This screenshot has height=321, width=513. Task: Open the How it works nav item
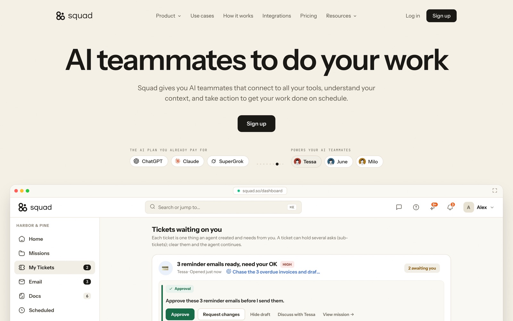click(238, 16)
